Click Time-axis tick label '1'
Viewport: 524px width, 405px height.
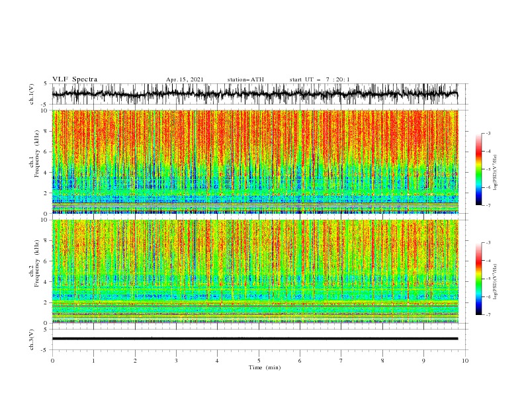93,361
